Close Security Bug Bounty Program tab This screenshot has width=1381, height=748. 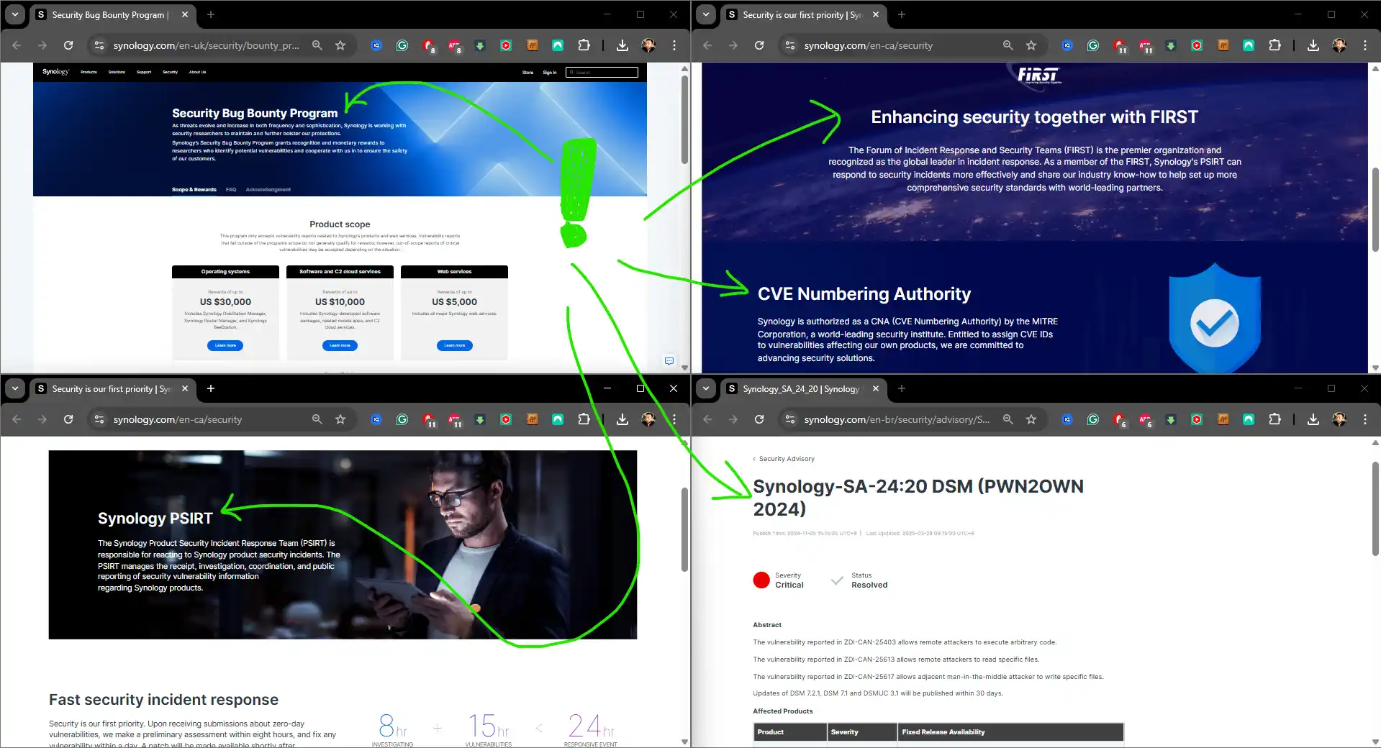(x=185, y=14)
